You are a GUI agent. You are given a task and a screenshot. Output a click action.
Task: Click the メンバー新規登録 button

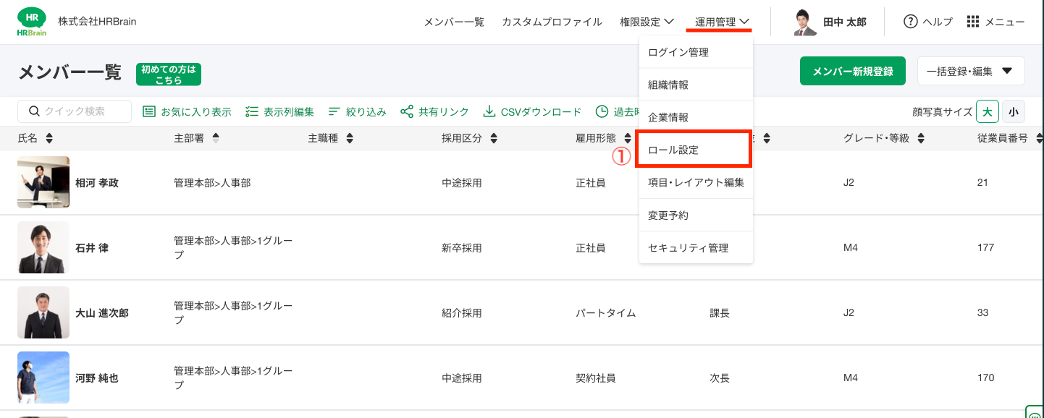coord(852,71)
